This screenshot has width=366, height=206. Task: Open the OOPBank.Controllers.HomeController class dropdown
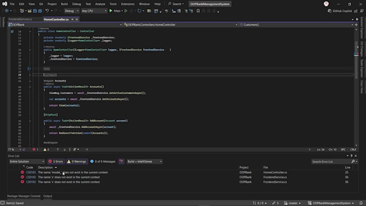point(181,25)
